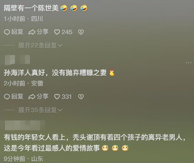Tap the 回复 text under the 四川 comment
Viewport: 194px width, 163px height.
tap(17, 32)
